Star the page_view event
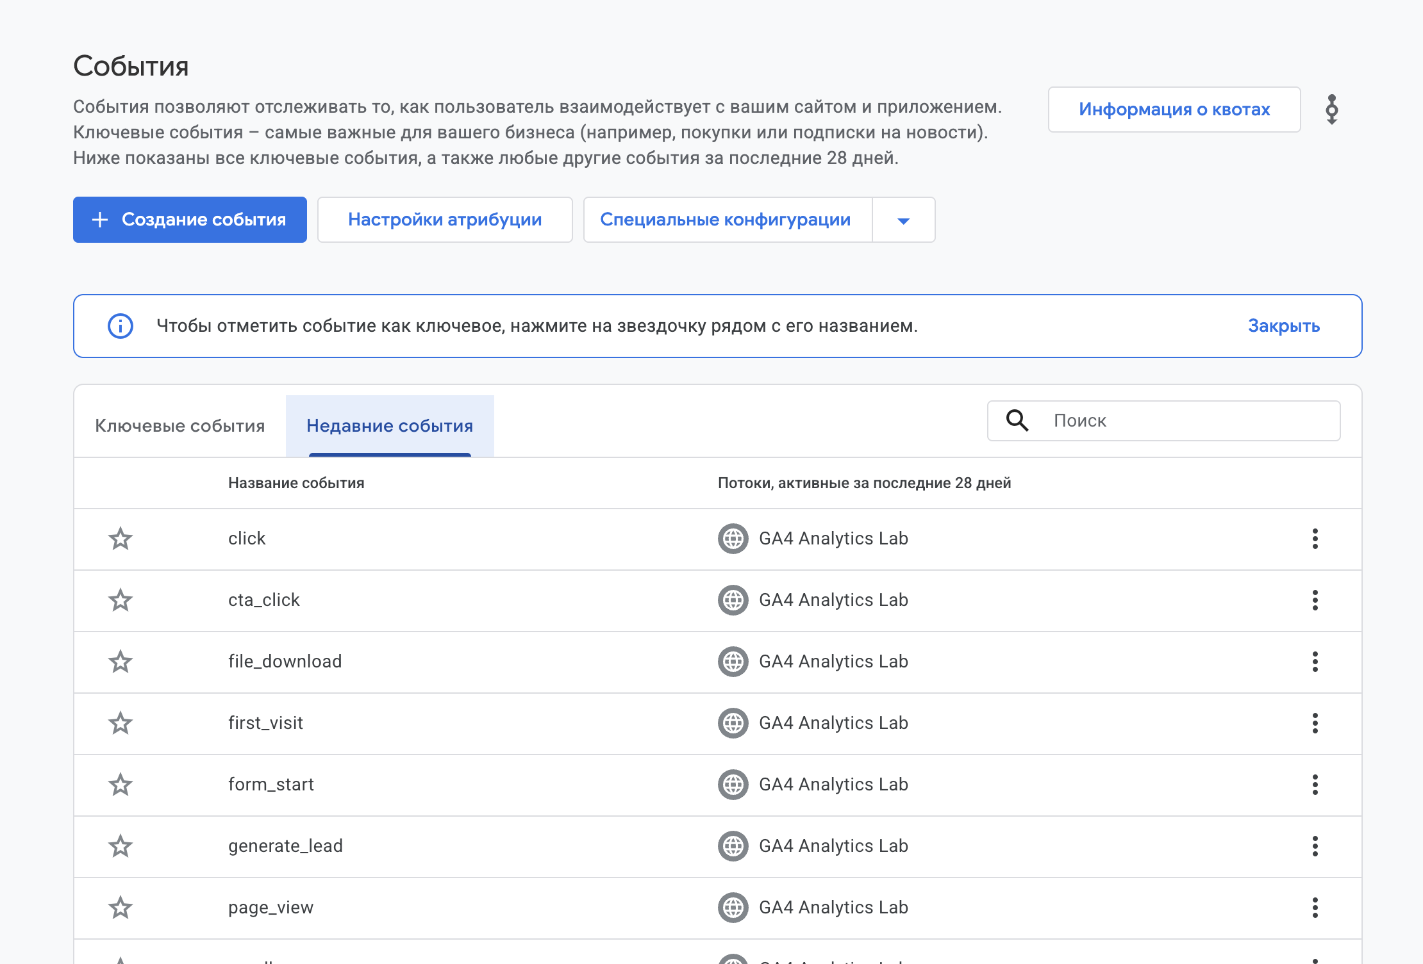 [121, 908]
